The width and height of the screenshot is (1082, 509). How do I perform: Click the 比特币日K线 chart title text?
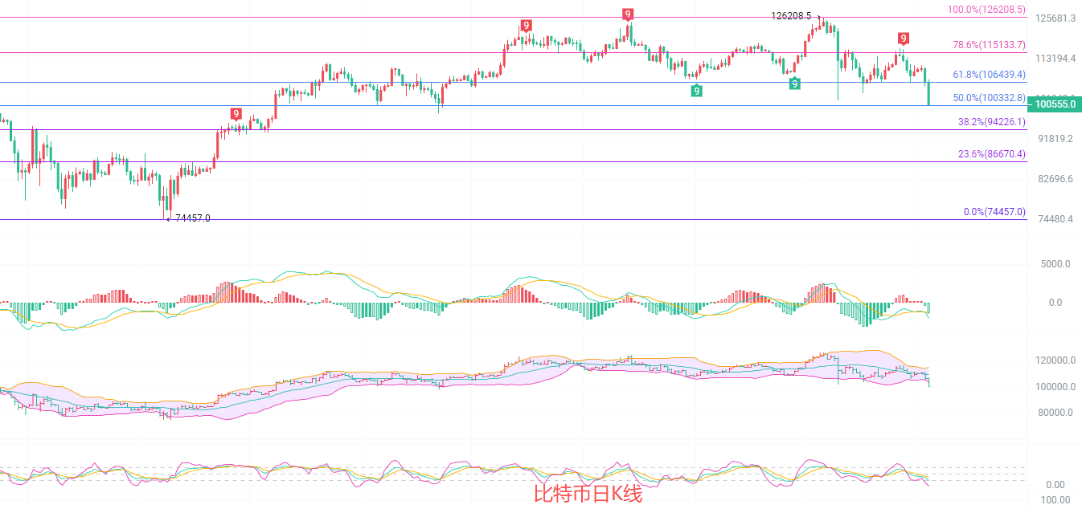pyautogui.click(x=588, y=494)
